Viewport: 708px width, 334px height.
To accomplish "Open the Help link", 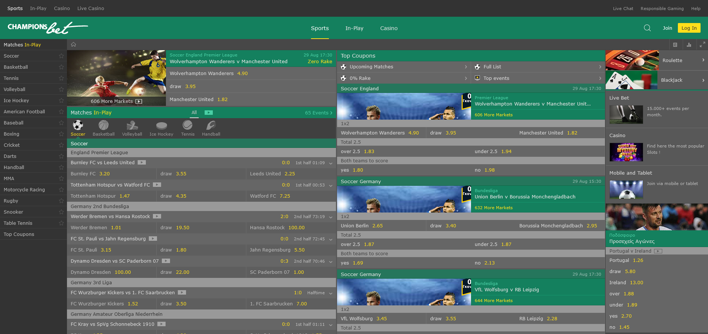I will pos(696,9).
